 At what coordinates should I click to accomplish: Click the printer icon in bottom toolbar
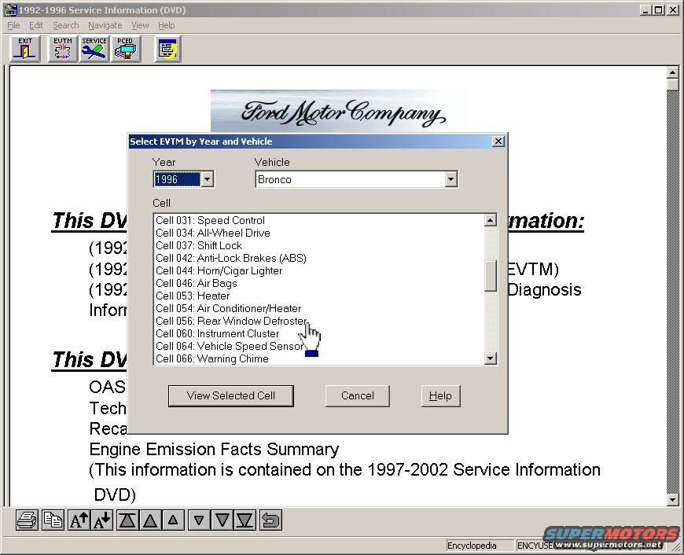click(x=28, y=520)
